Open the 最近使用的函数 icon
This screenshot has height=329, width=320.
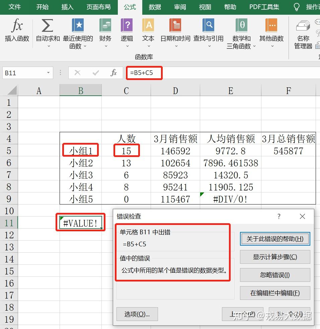(78, 25)
